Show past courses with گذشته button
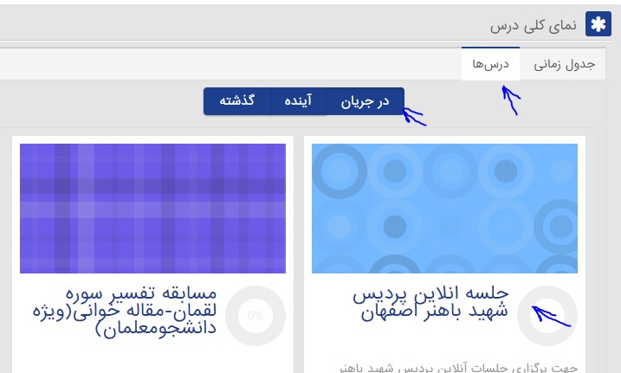Viewport: 621px width, 373px height. (236, 101)
